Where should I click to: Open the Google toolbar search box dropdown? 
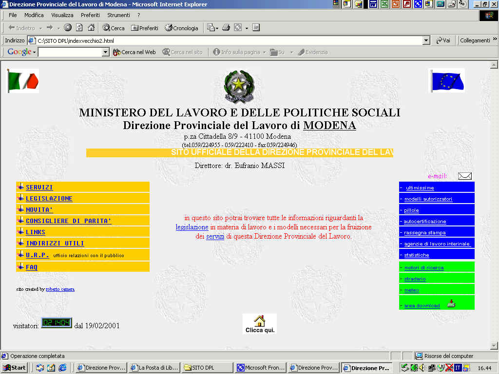(106, 52)
